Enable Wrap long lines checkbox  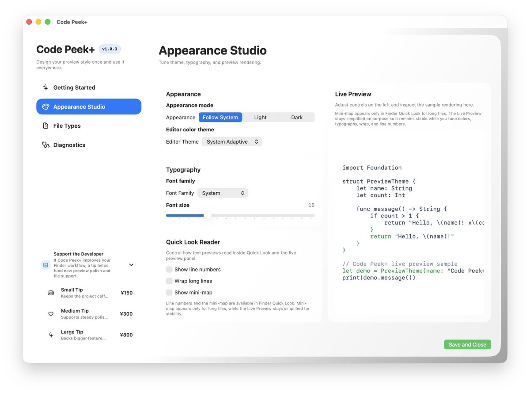[169, 281]
